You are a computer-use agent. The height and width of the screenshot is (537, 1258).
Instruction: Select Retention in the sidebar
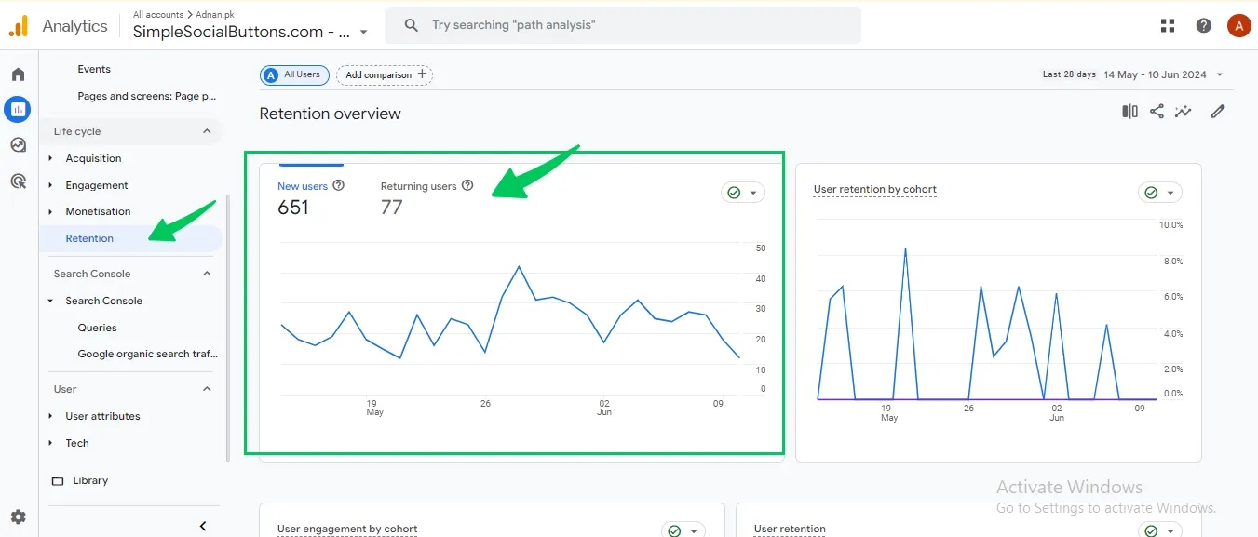click(x=89, y=238)
